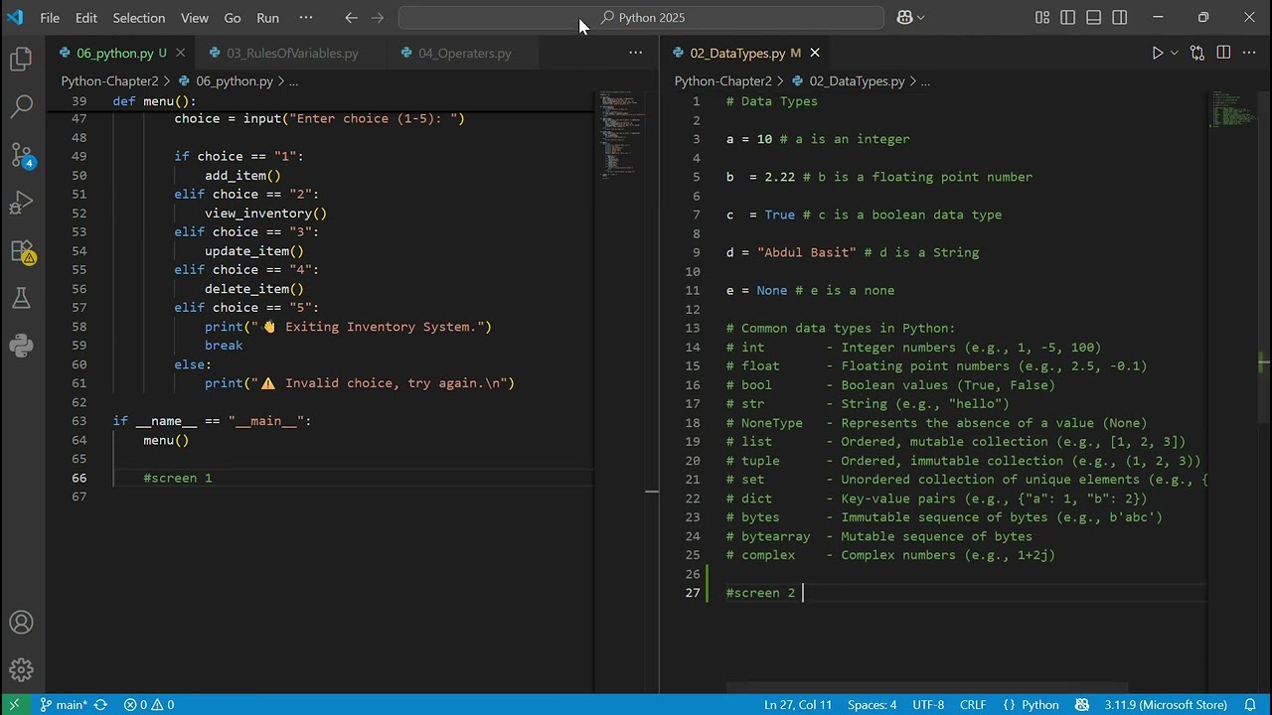This screenshot has height=715, width=1272.
Task: Open notifications bell in status bar
Action: click(1250, 705)
